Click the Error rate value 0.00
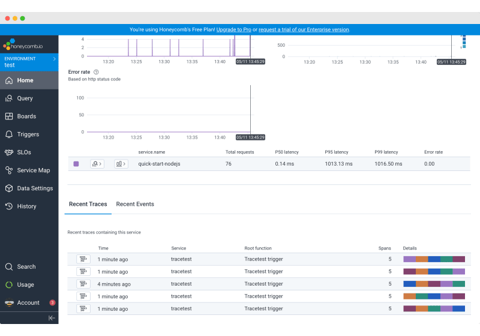 point(429,164)
